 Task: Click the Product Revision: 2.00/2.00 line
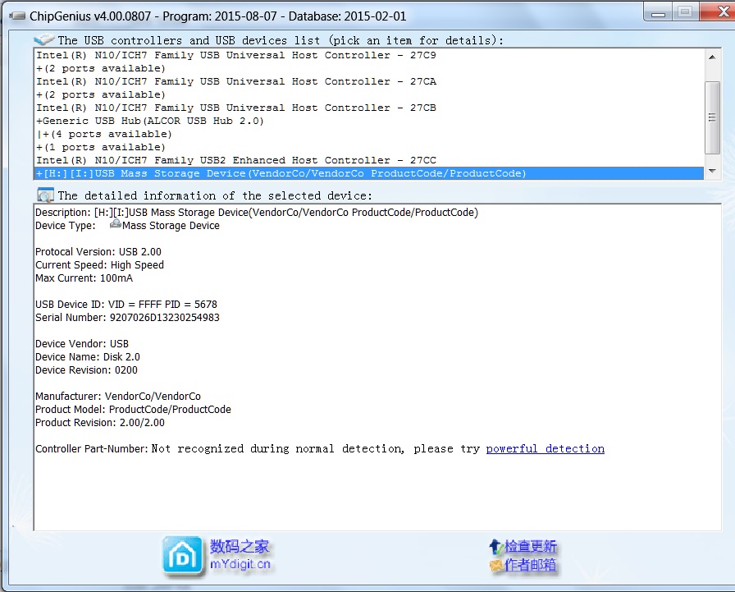point(100,423)
